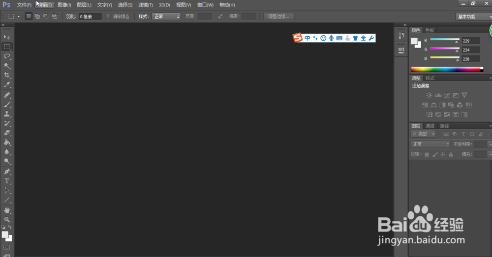Select the Magic Wand tool

click(6, 66)
